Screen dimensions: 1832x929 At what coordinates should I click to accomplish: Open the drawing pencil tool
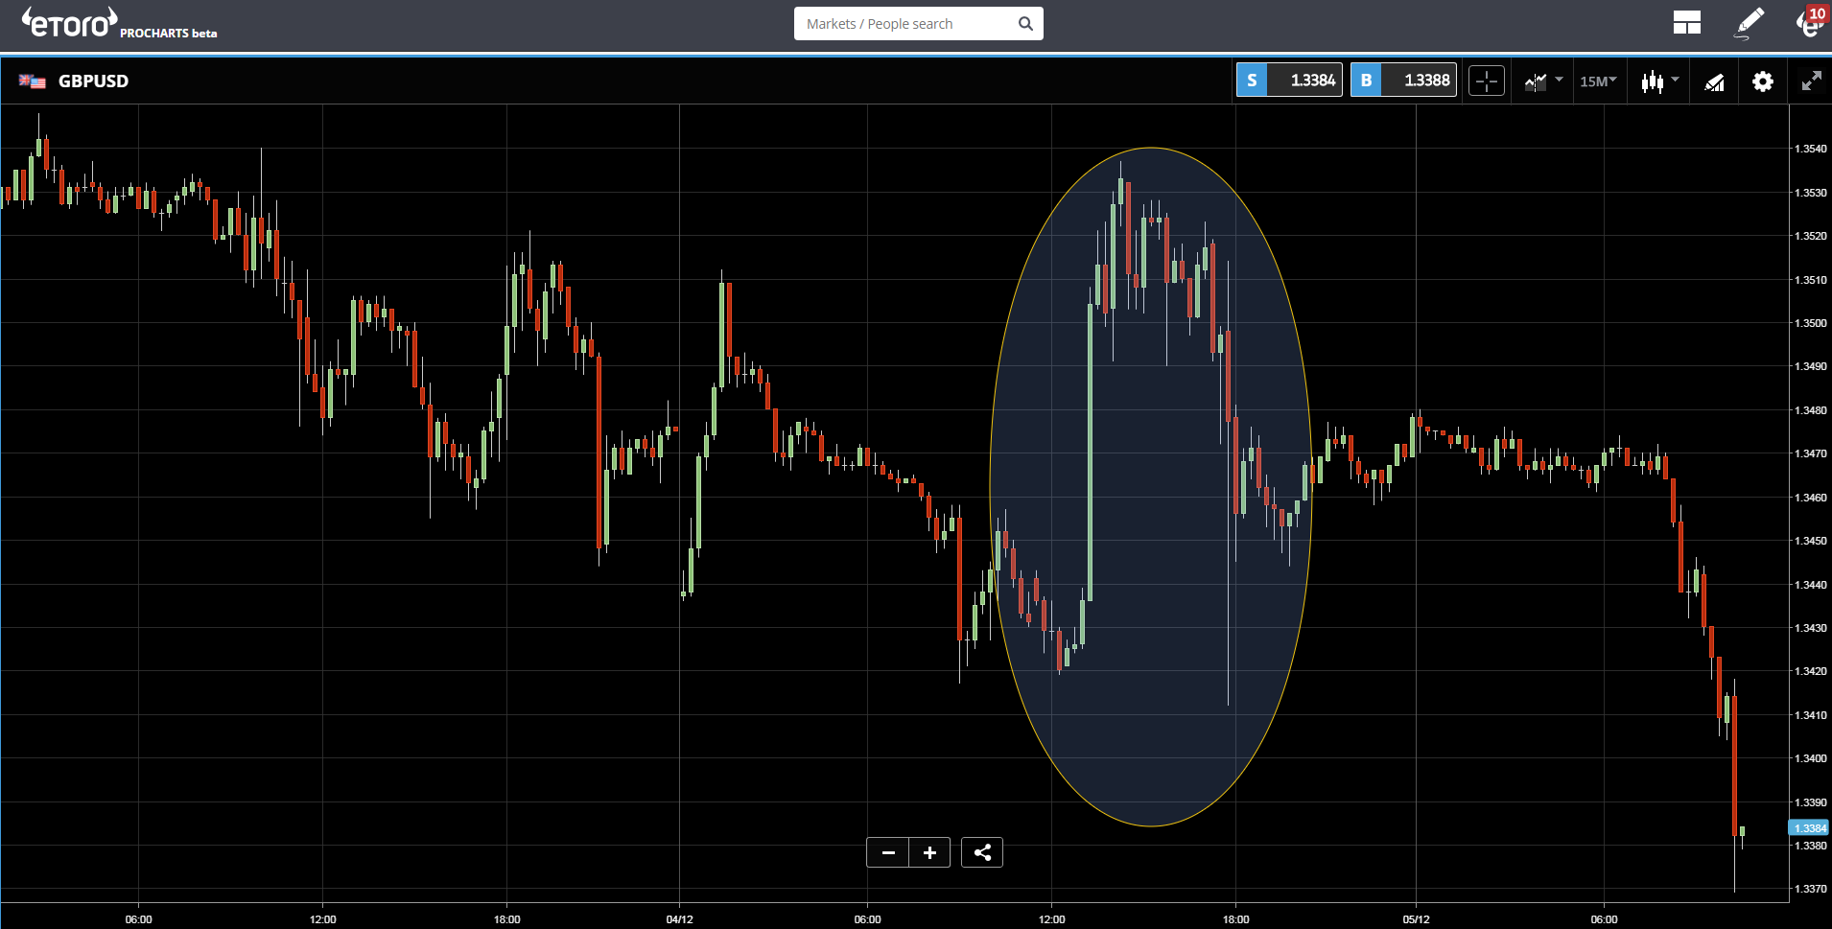point(1750,23)
